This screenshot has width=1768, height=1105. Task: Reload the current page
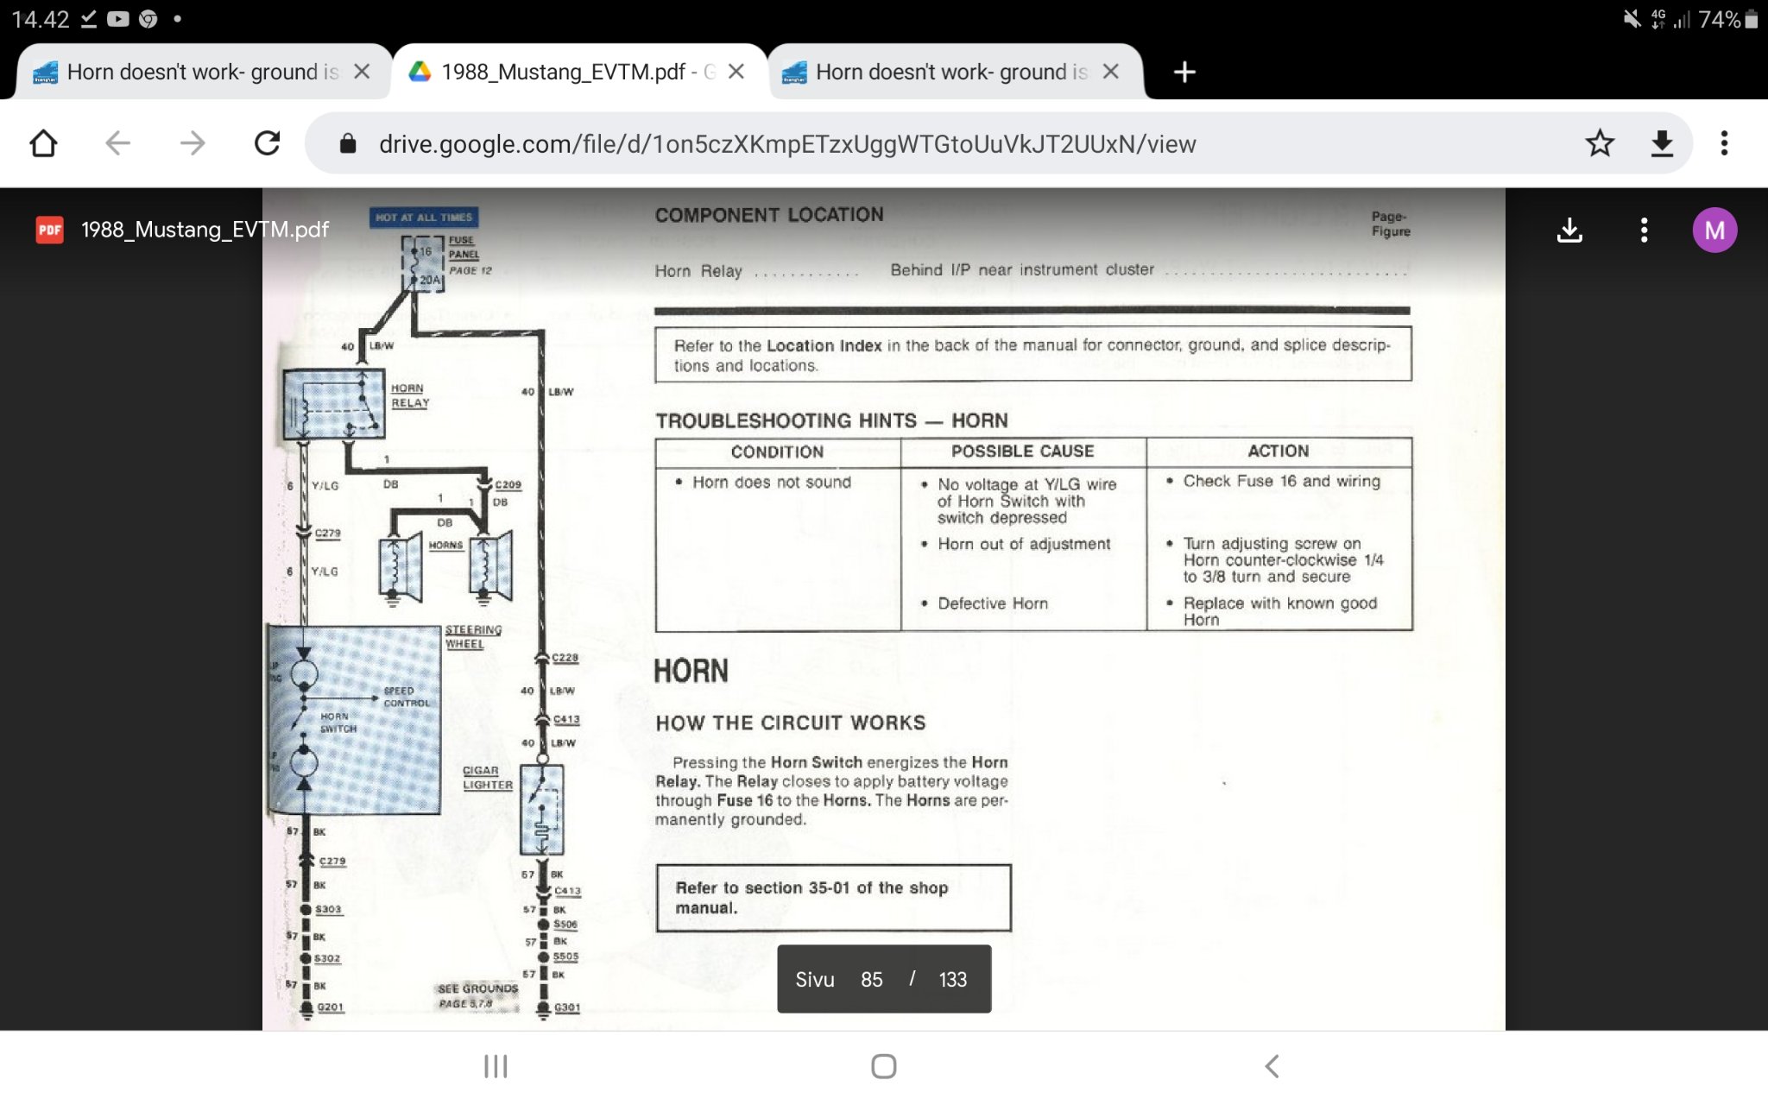(267, 143)
